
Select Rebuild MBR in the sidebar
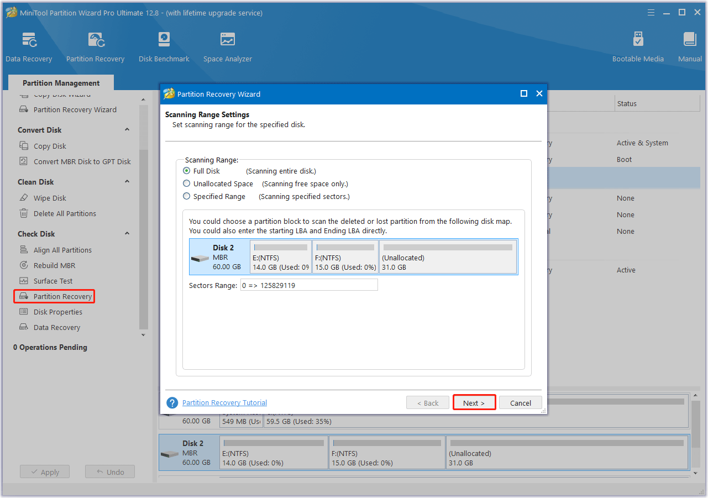click(x=54, y=265)
